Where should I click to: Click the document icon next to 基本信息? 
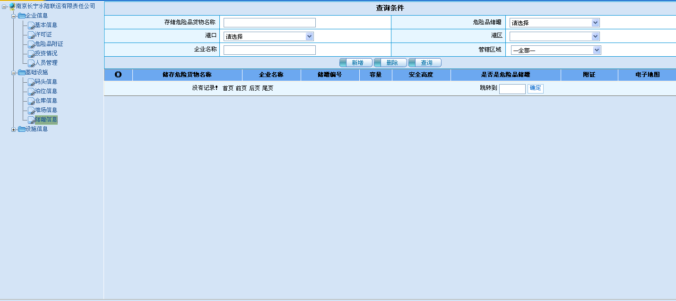31,25
